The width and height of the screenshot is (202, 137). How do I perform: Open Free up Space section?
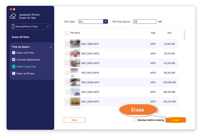[x=21, y=47]
